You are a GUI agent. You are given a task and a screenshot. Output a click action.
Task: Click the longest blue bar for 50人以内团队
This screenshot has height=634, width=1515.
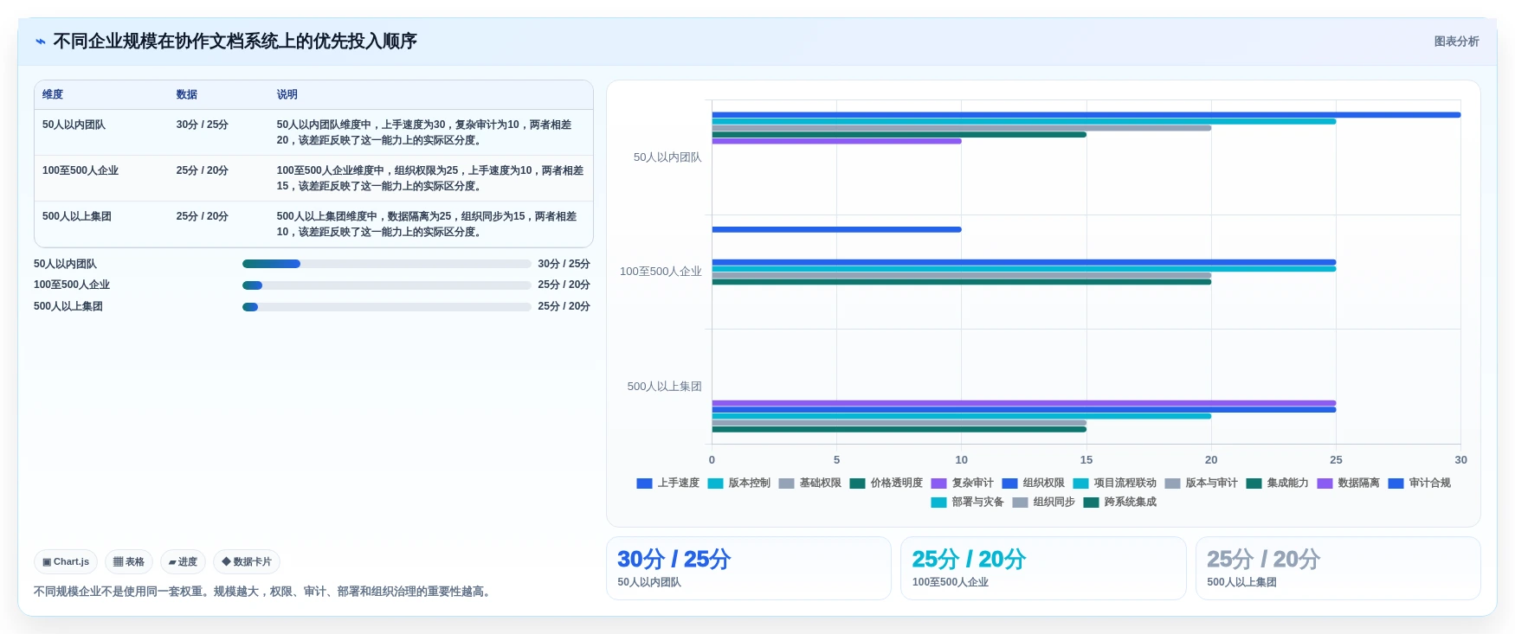(x=1086, y=115)
